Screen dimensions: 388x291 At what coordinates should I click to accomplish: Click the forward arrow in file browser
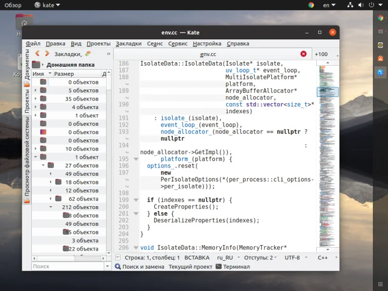tap(47, 54)
